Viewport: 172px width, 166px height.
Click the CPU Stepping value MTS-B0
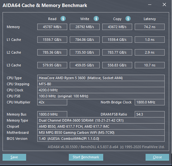(101, 84)
